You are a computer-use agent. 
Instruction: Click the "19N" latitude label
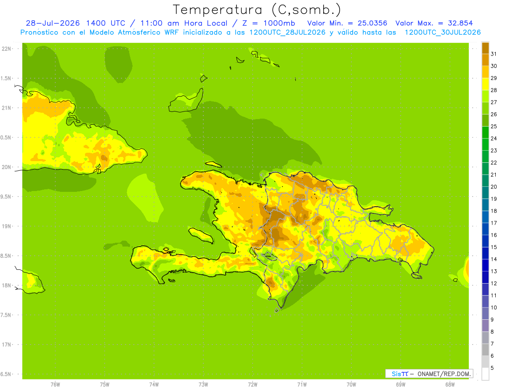pos(6,226)
